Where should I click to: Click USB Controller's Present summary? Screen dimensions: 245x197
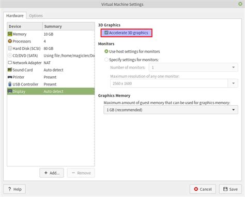(x=50, y=84)
